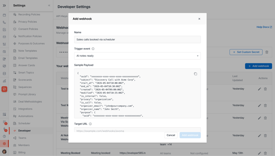
Task: Click Set Custom Secret button
Action: tap(246, 52)
